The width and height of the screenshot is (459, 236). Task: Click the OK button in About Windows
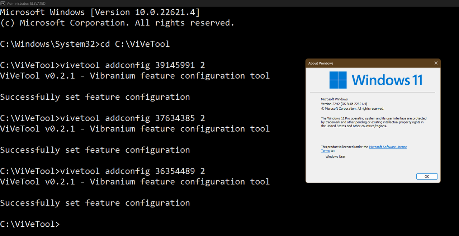tap(427, 176)
